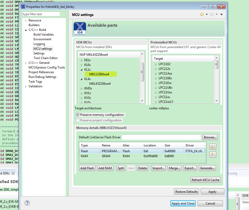Click the MCUXpresso IDE logo icon

(80, 28)
